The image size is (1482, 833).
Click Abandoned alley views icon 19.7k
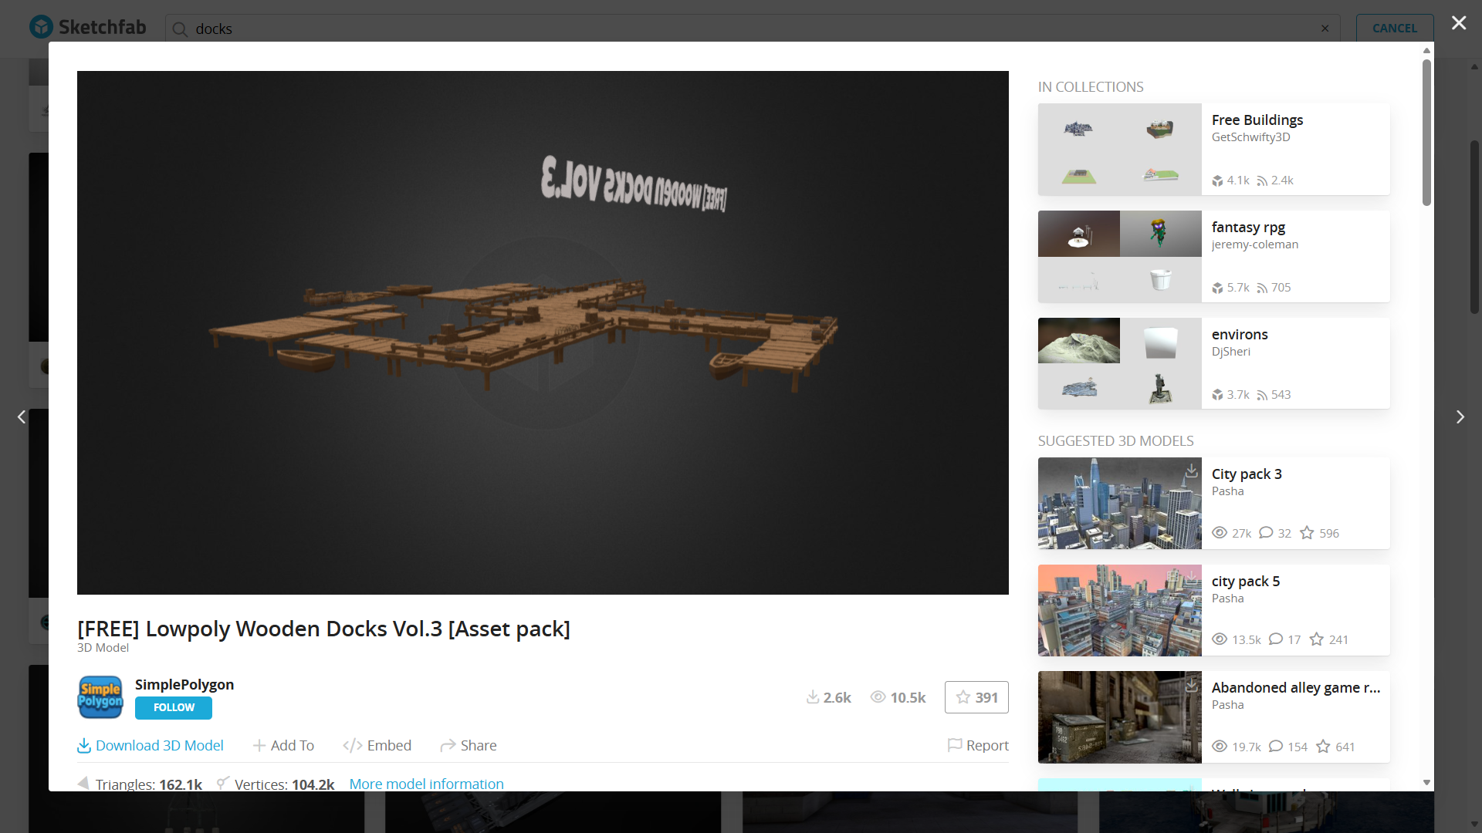point(1220,746)
